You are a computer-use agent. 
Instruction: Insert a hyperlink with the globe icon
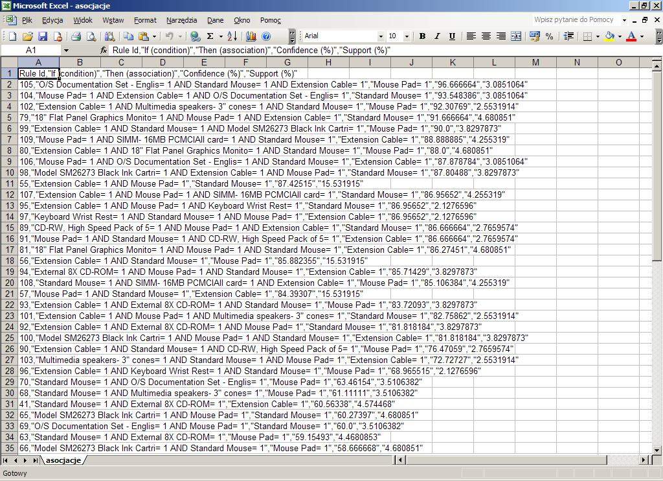pos(195,36)
